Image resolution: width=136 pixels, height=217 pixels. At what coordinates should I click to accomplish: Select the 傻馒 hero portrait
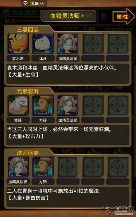pyautogui.click(x=18, y=105)
